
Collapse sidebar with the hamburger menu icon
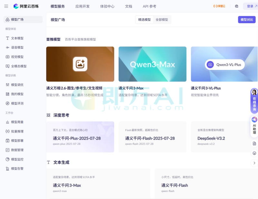tap(6, 6)
